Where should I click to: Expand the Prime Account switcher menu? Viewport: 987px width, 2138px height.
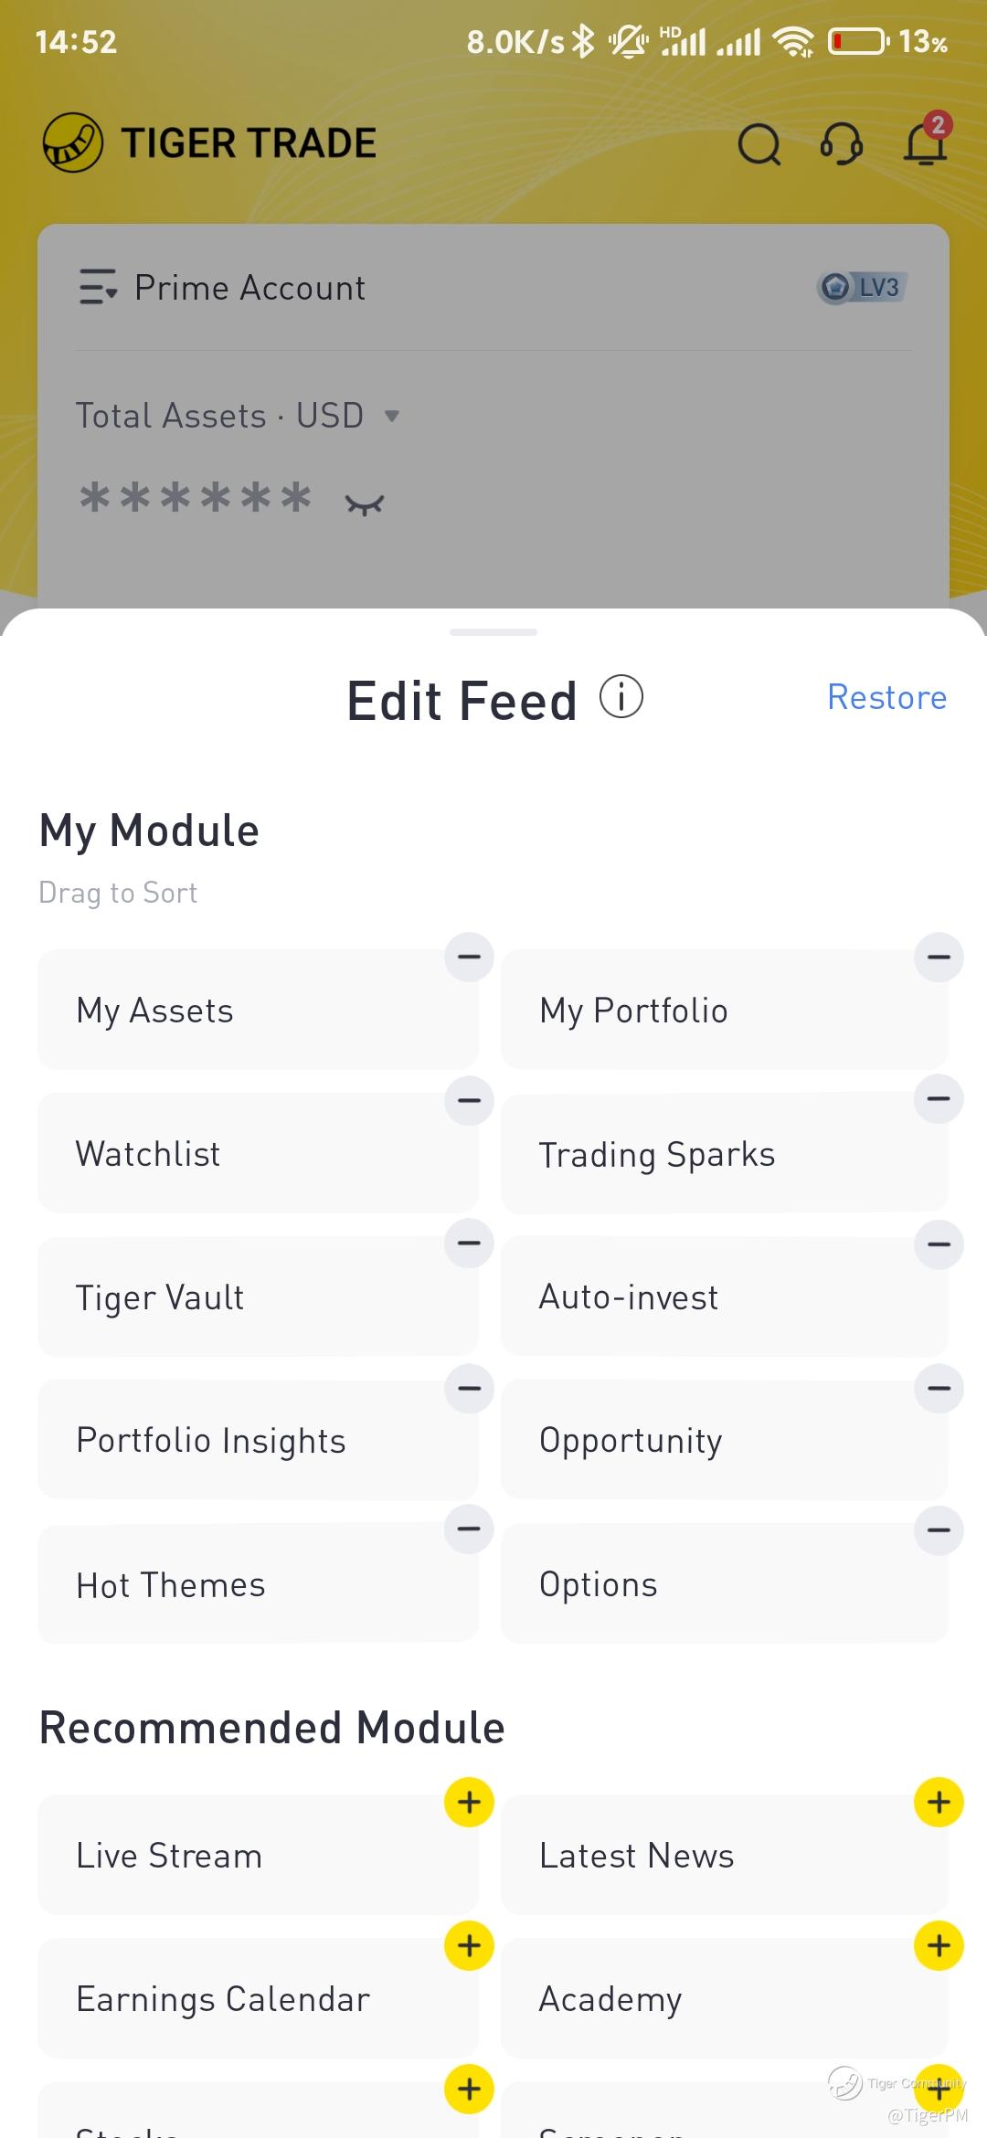(x=98, y=288)
